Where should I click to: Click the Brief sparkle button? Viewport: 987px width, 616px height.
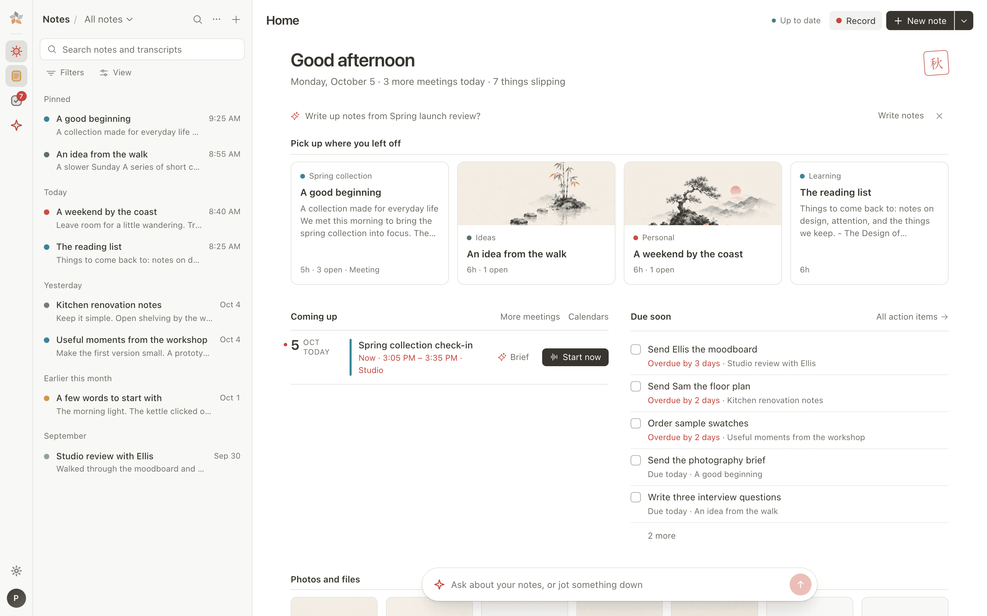tap(513, 357)
